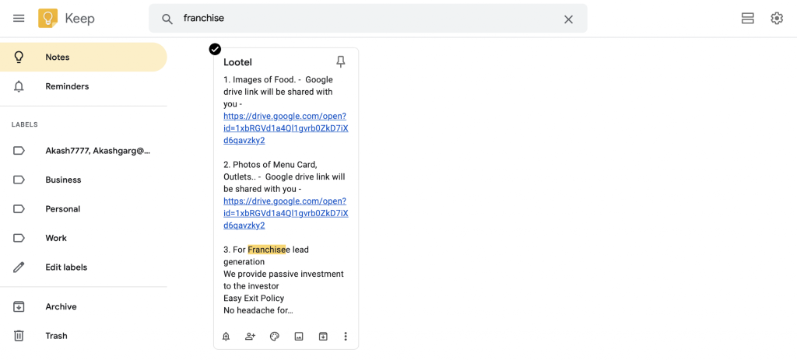Click the search field containing franchise

tap(367, 19)
